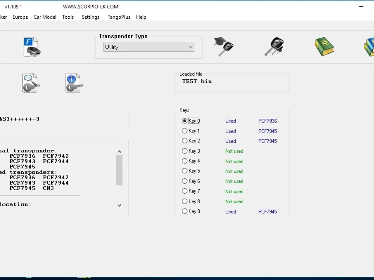Click the scrollbar thumb in info panel
Screen dimensions: 374x280
pos(119,170)
